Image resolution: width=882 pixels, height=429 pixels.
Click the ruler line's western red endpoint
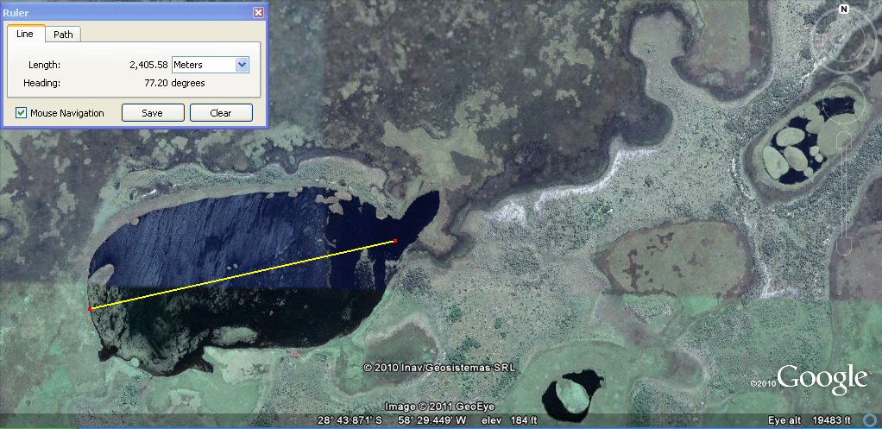(90, 308)
